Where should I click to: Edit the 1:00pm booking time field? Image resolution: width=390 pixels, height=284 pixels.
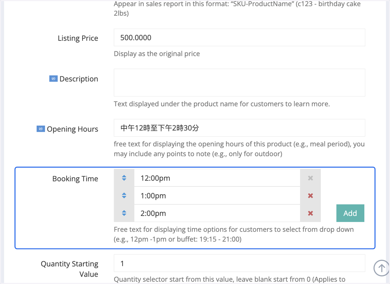point(217,196)
